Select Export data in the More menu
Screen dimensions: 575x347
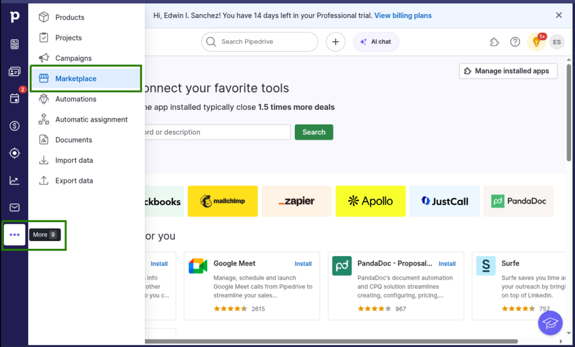coord(86,181)
